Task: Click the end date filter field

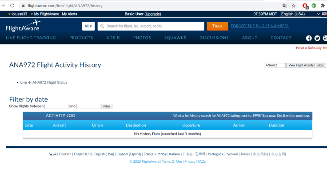Action: click(x=88, y=106)
